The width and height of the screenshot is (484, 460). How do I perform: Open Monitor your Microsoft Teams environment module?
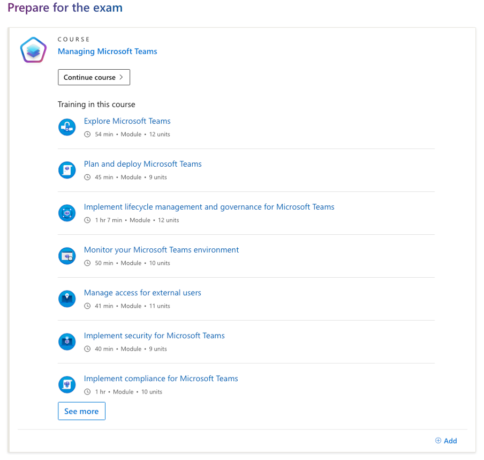click(x=162, y=250)
